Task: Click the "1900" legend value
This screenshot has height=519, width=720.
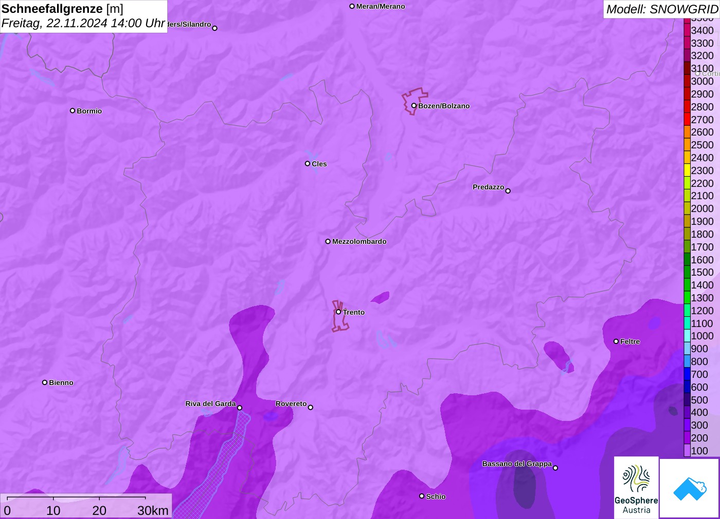Action: (702, 221)
